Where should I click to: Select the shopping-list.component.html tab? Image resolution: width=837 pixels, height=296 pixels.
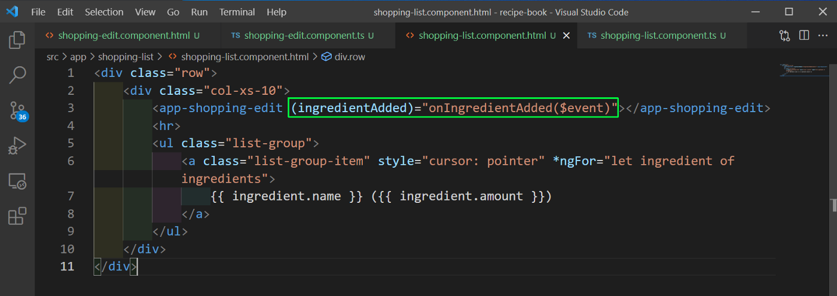point(486,36)
